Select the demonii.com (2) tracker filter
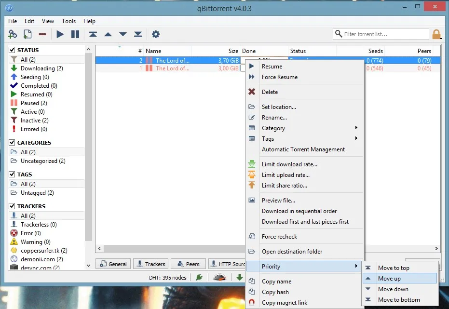 click(x=42, y=259)
